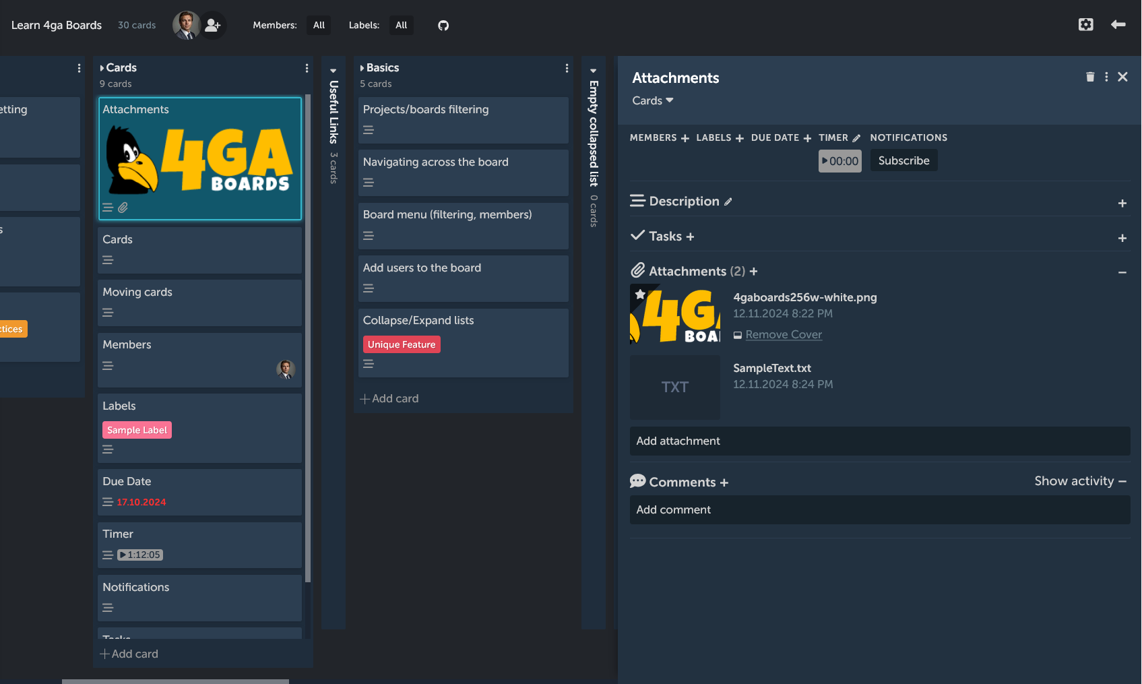
Task: Click 4gaboards256w-white.png file name
Action: [805, 297]
